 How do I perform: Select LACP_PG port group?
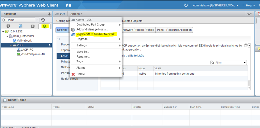point(27,50)
